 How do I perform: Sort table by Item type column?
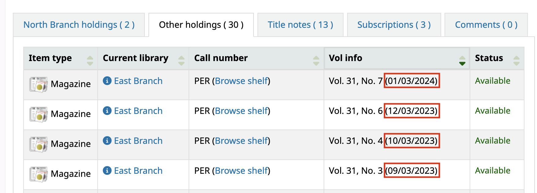[x=90, y=60]
